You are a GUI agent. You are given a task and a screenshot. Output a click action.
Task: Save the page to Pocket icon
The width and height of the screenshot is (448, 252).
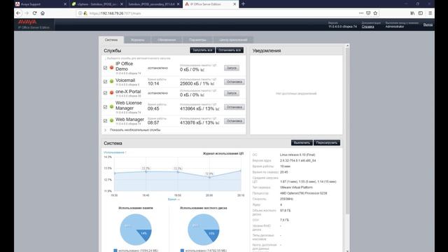point(368,13)
